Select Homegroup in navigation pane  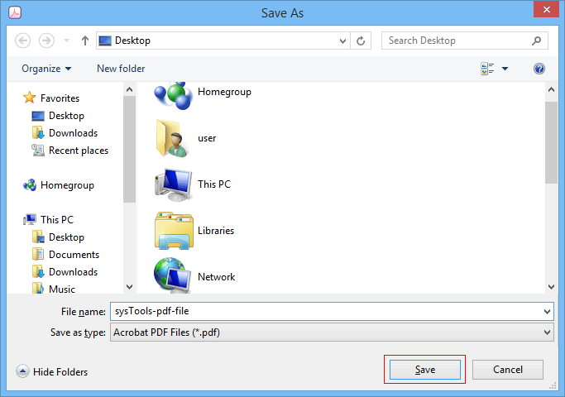(x=67, y=185)
